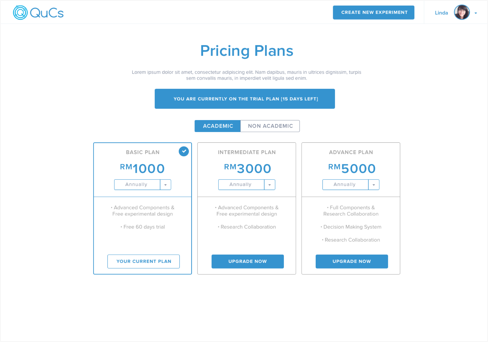
Task: Switch to the Academic pricing tab
Action: point(218,126)
